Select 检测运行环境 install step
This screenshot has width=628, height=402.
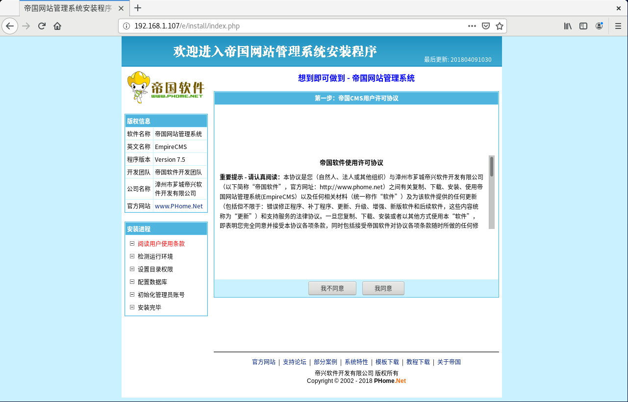tap(155, 256)
